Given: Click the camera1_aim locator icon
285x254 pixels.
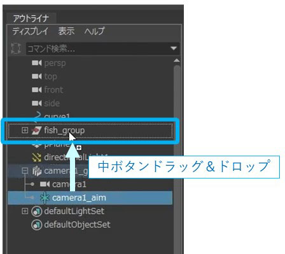Looking at the screenshot, I should (45, 198).
